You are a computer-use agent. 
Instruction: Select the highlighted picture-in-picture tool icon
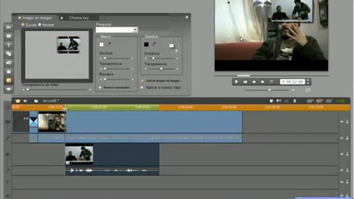click(x=9, y=80)
